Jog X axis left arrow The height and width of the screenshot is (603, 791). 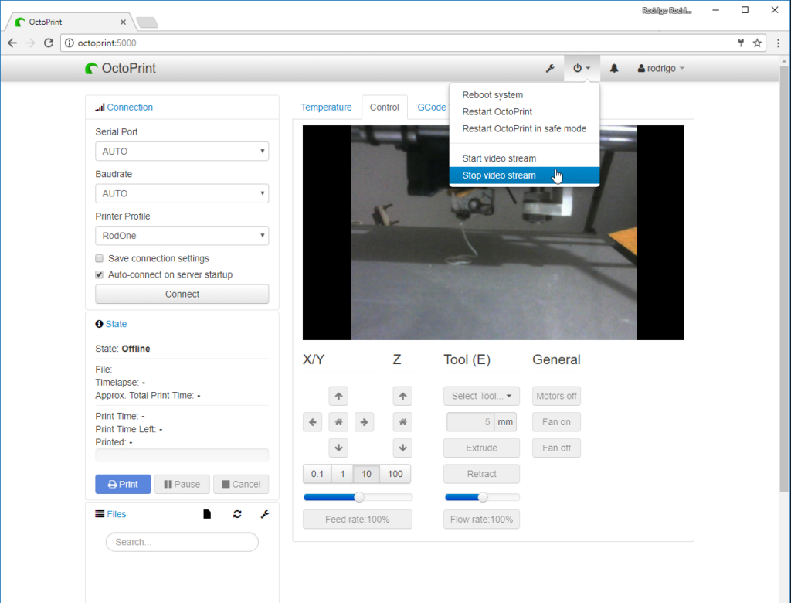point(313,421)
